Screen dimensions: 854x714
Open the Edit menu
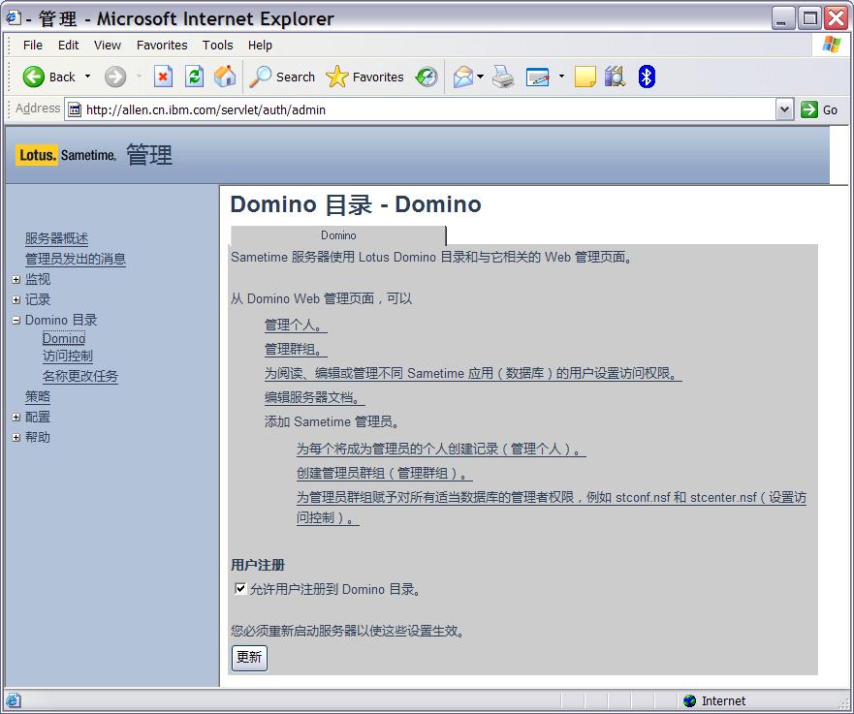point(68,46)
